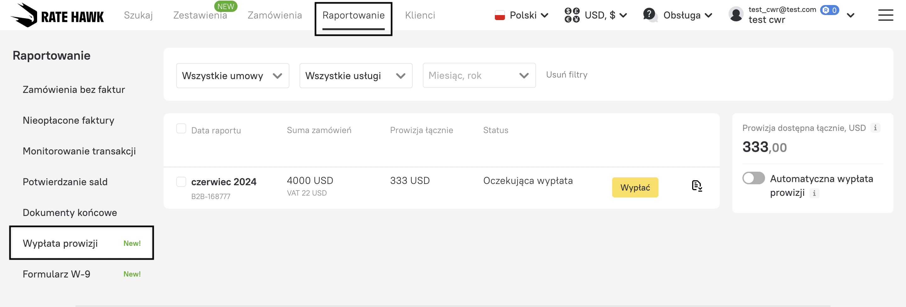Check the select-all checkbox in table header
Screen dimensions: 906x307
pyautogui.click(x=181, y=129)
